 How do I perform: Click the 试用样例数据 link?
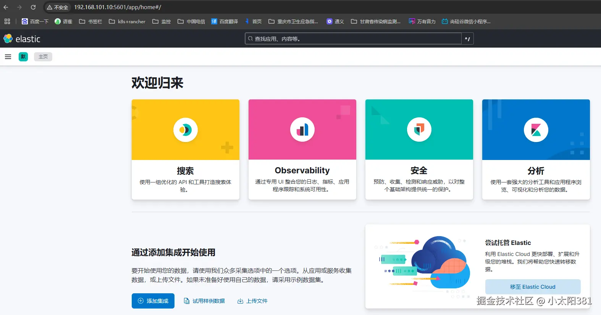204,301
